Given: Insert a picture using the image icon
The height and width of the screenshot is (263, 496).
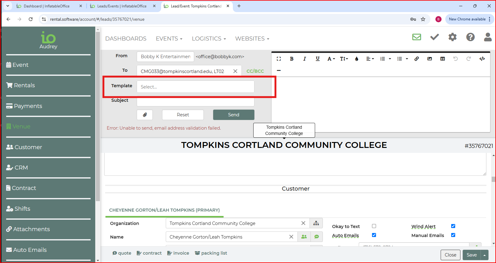Looking at the screenshot, I should (430, 59).
